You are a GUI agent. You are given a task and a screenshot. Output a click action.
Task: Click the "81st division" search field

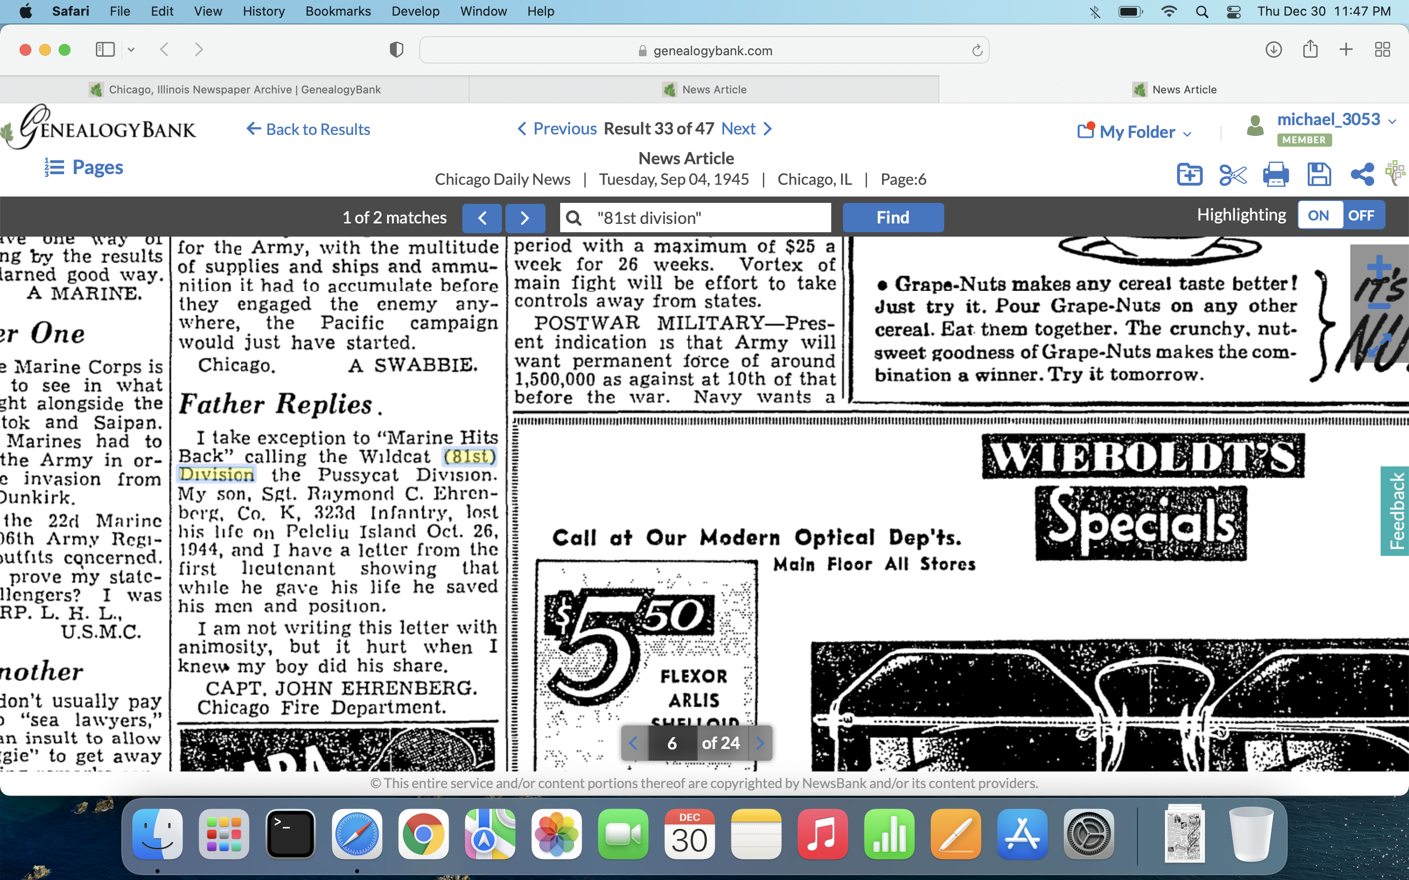pos(704,218)
